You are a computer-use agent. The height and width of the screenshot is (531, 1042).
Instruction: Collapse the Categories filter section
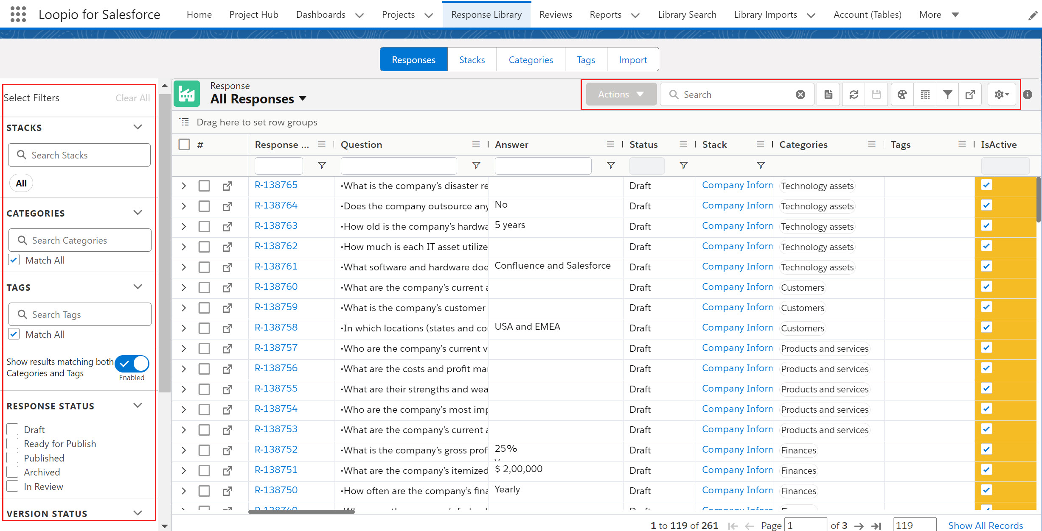click(x=138, y=213)
